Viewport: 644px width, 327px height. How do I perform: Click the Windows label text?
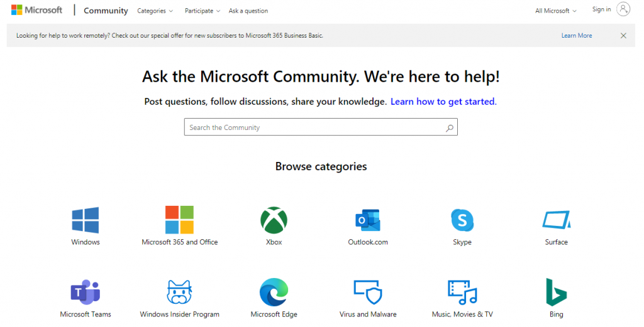click(86, 242)
